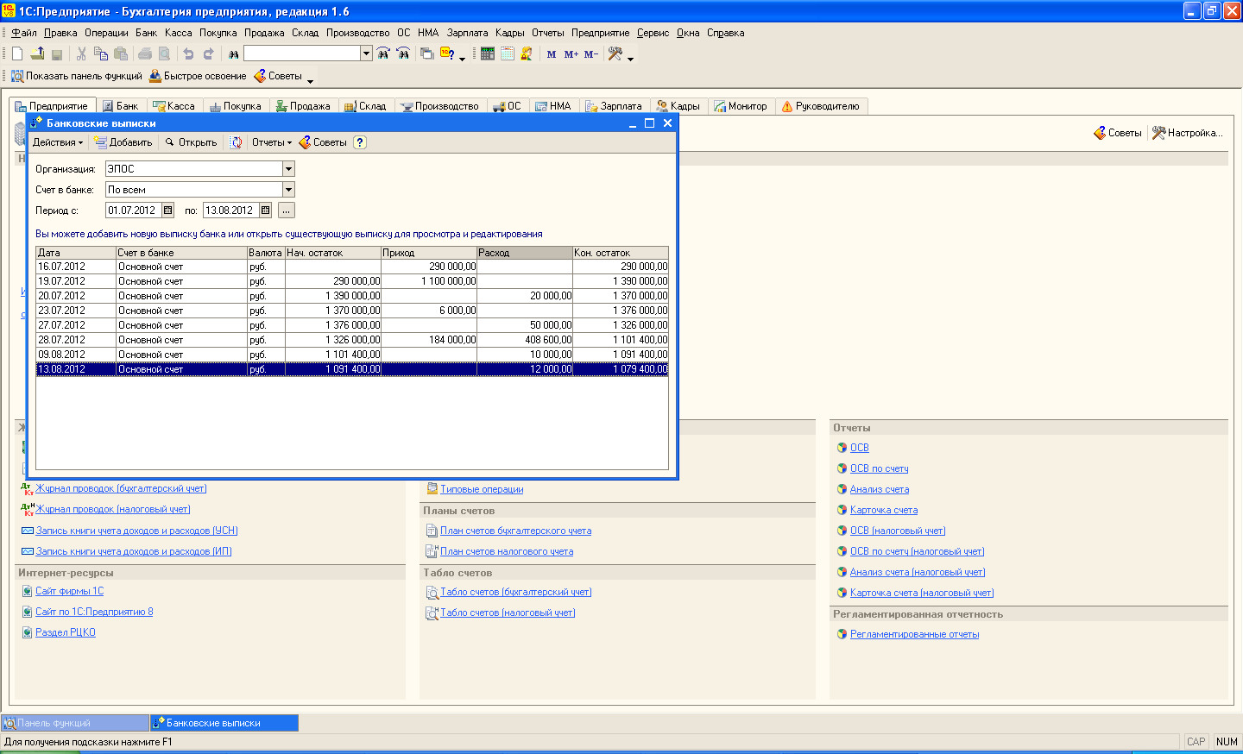Open the Операции menu
The image size is (1243, 754).
tap(106, 33)
